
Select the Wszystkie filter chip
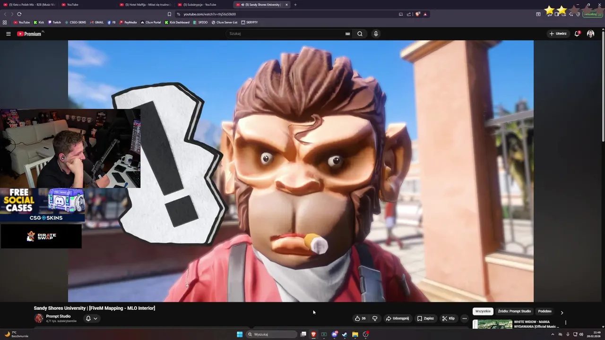483,311
